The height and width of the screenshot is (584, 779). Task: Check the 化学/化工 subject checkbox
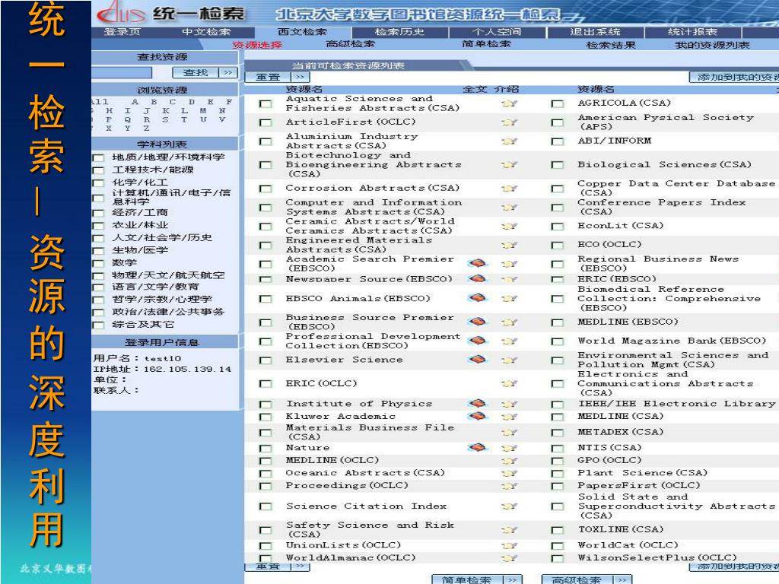(98, 182)
